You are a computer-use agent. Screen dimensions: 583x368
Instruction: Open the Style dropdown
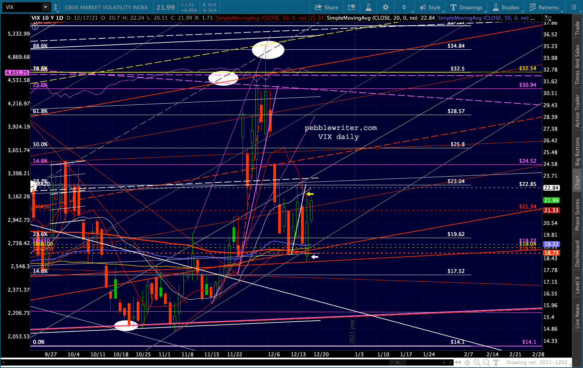point(430,7)
